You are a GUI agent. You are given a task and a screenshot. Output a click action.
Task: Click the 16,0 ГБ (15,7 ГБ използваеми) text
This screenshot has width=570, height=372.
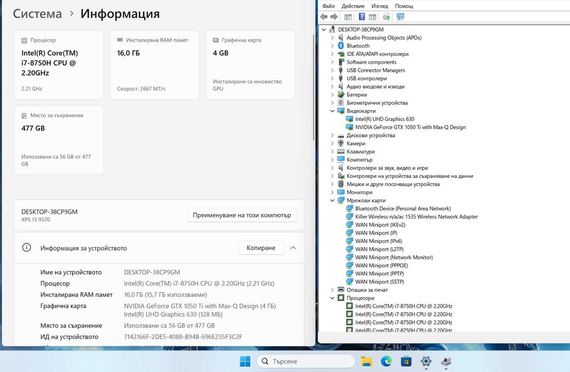click(x=165, y=294)
